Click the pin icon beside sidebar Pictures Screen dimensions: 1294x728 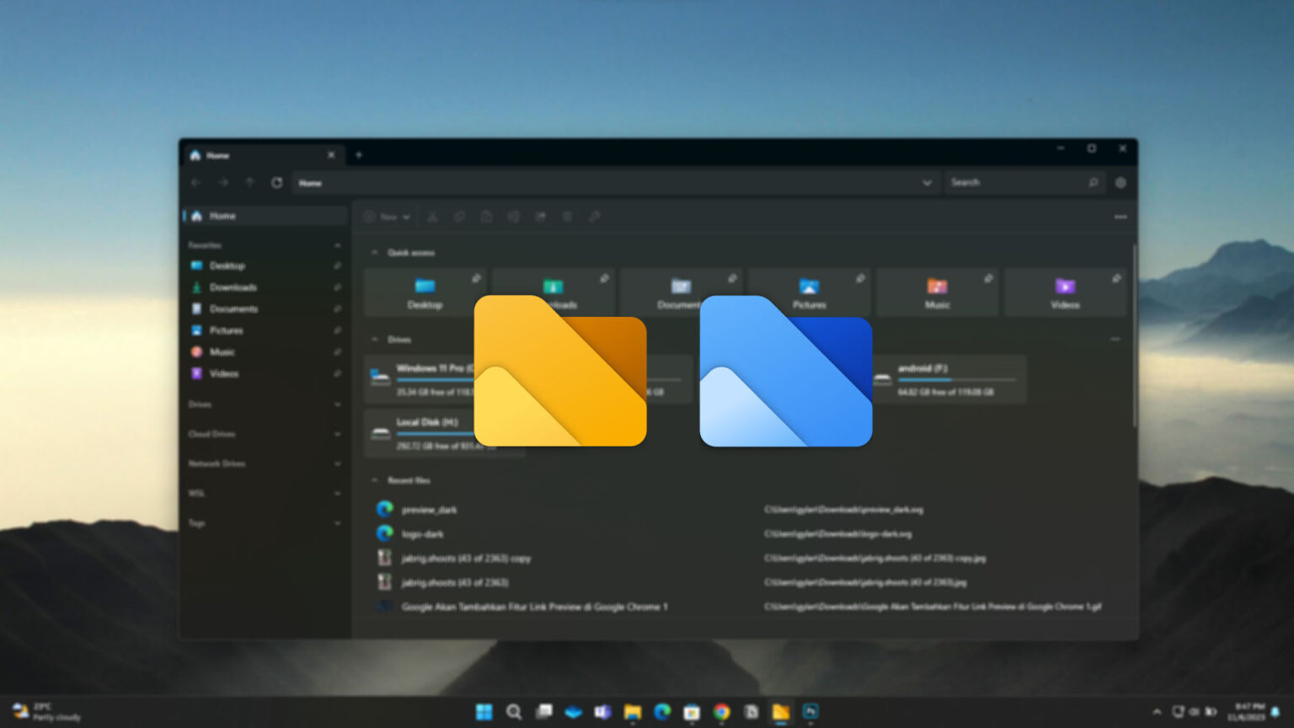pos(337,330)
